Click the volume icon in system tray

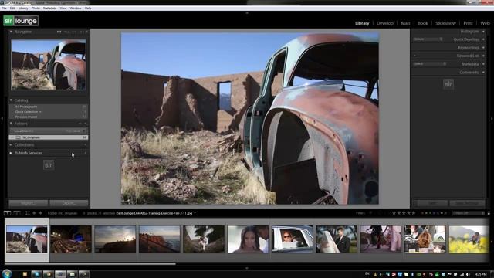(x=468, y=274)
